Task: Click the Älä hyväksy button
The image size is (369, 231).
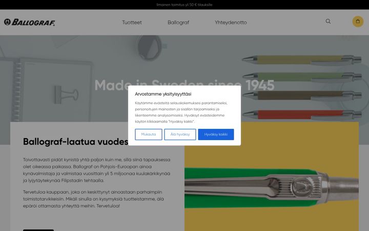Action: point(180,134)
